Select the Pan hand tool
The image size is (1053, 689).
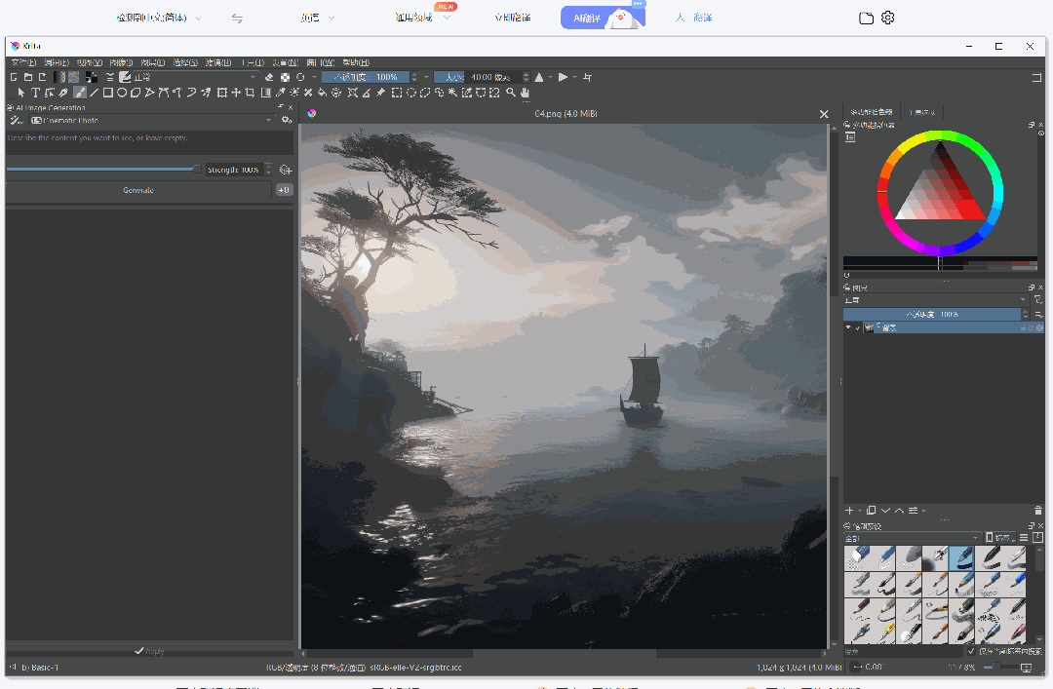(526, 93)
